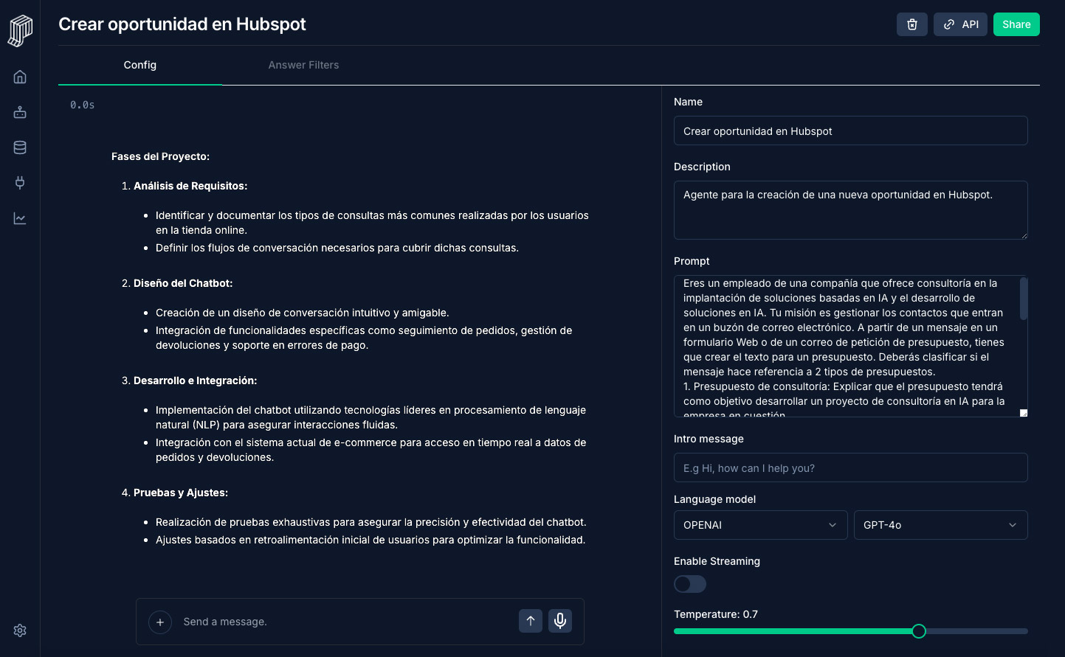Viewport: 1065px width, 657px height.
Task: Click the "Análisis de Requisitos:" heading
Action: click(x=190, y=186)
